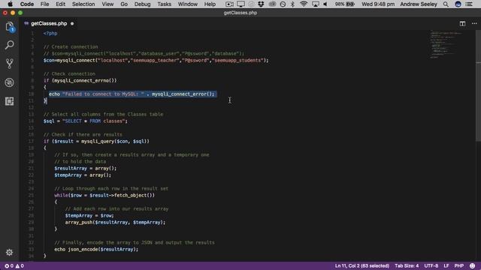Click the Andrew Seeley user menu

[x=419, y=4]
